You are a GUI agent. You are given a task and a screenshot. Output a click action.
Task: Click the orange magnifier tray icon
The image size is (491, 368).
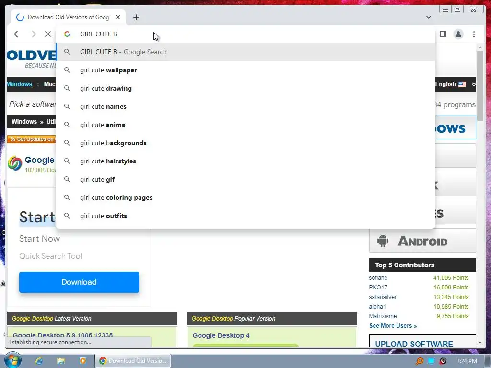pyautogui.click(x=419, y=361)
